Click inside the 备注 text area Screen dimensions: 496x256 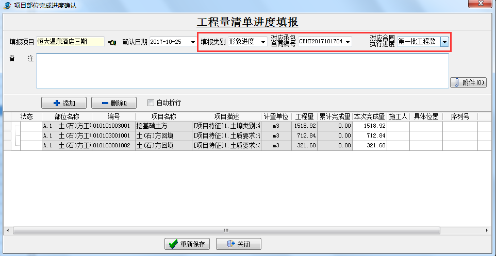coord(242,71)
